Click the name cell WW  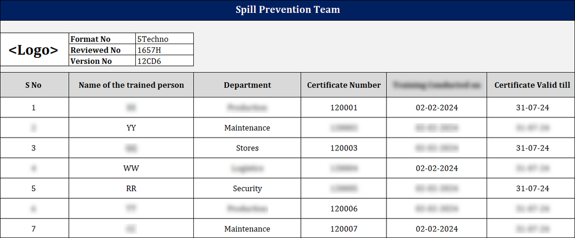(x=131, y=168)
